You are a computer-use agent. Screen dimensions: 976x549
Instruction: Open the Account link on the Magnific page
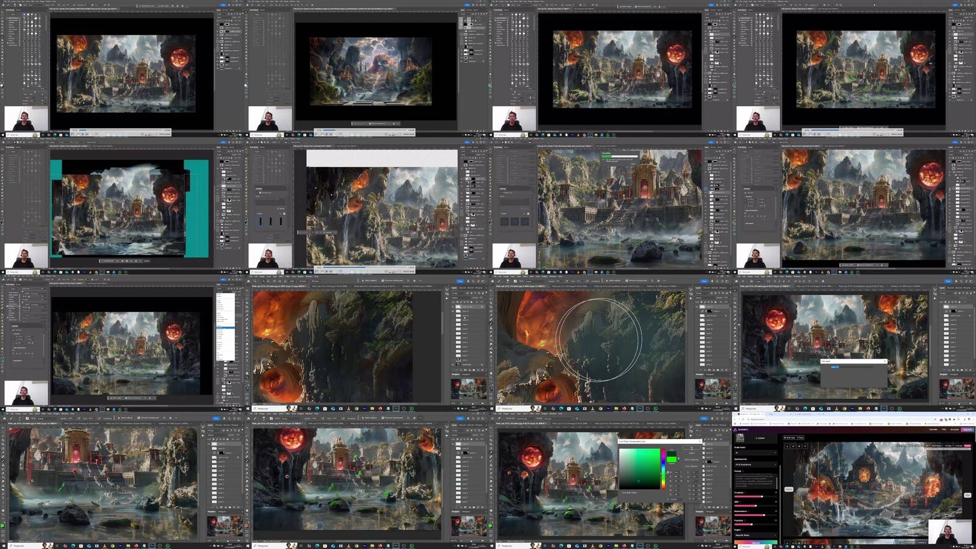click(954, 429)
